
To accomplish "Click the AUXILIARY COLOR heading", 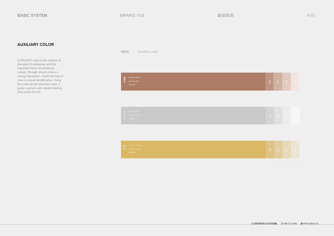I will click(36, 45).
